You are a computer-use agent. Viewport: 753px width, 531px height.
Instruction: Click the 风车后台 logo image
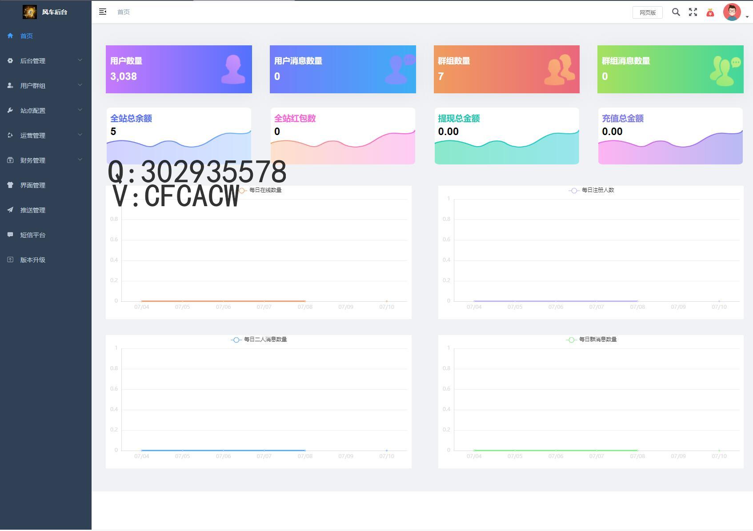click(30, 12)
